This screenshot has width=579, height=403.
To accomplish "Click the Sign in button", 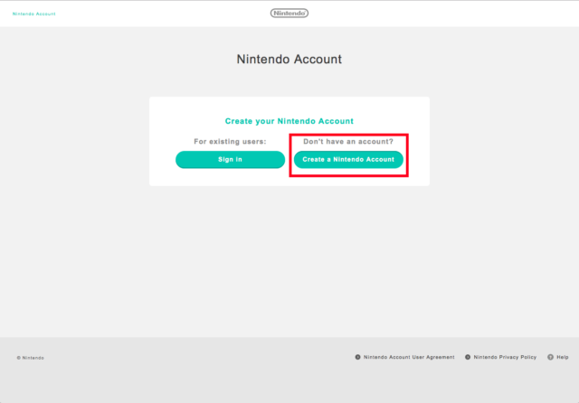I will 230,159.
